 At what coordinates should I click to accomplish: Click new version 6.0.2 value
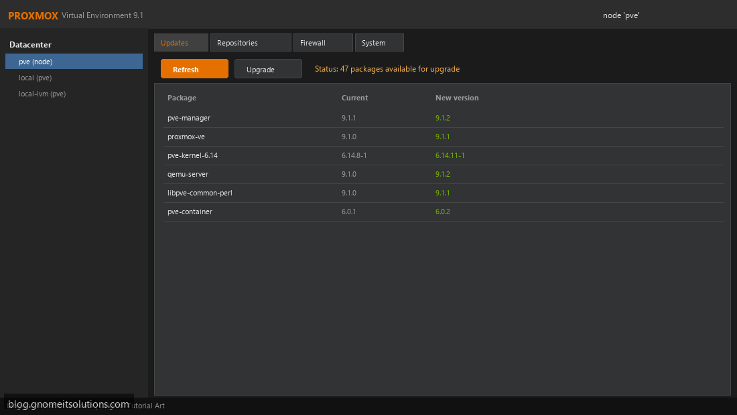(x=443, y=212)
